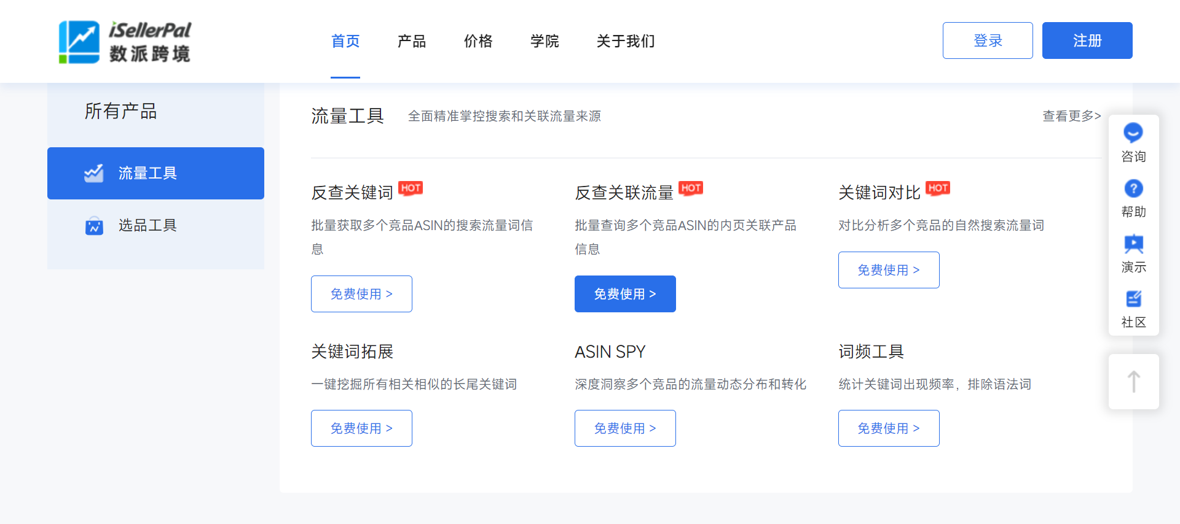The image size is (1180, 524).
Task: Click 免费使用 under ASIN SPY
Action: [x=625, y=428]
